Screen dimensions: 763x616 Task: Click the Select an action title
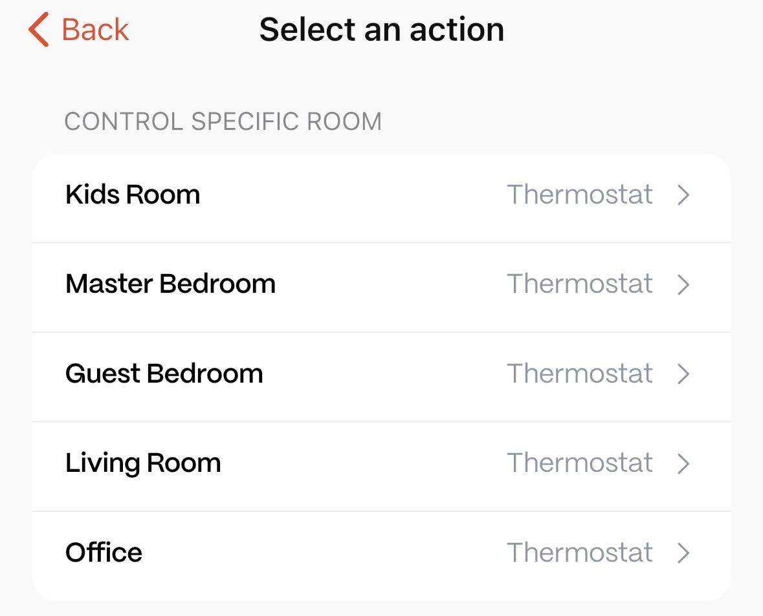[x=381, y=30]
